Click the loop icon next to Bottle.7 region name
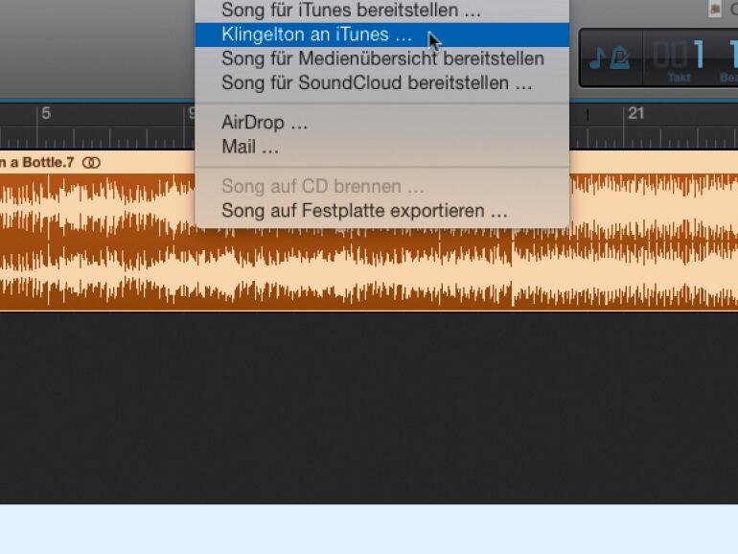 [91, 163]
